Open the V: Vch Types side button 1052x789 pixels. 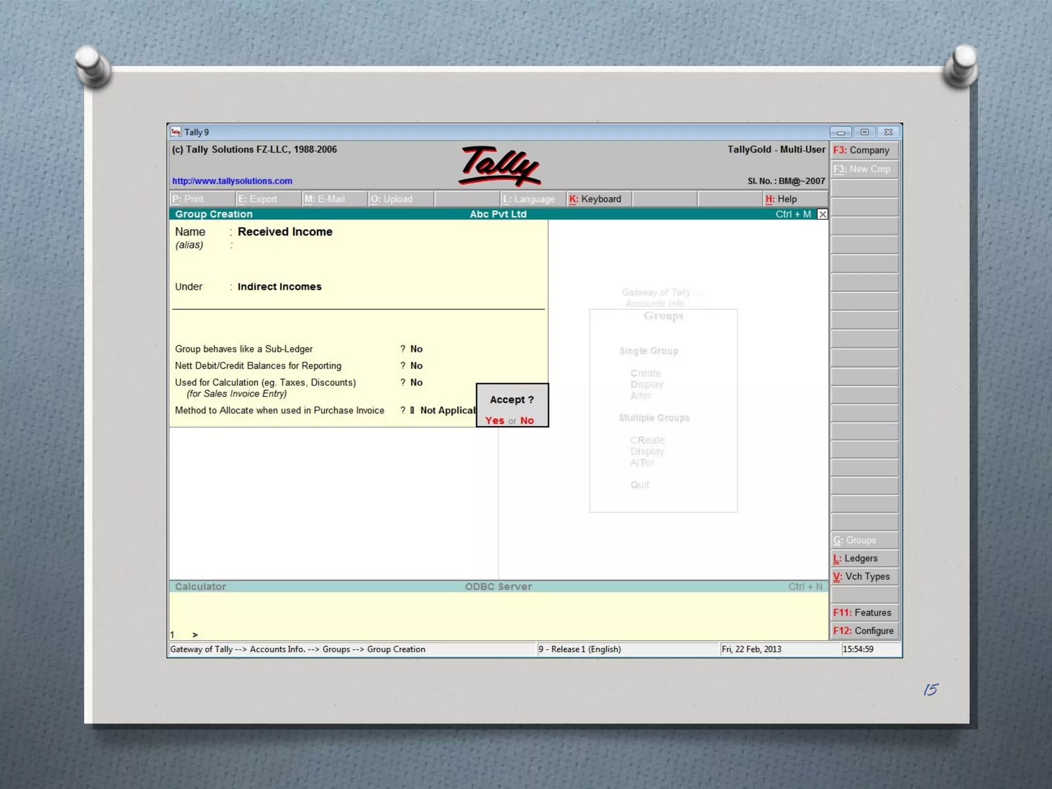coord(865,576)
